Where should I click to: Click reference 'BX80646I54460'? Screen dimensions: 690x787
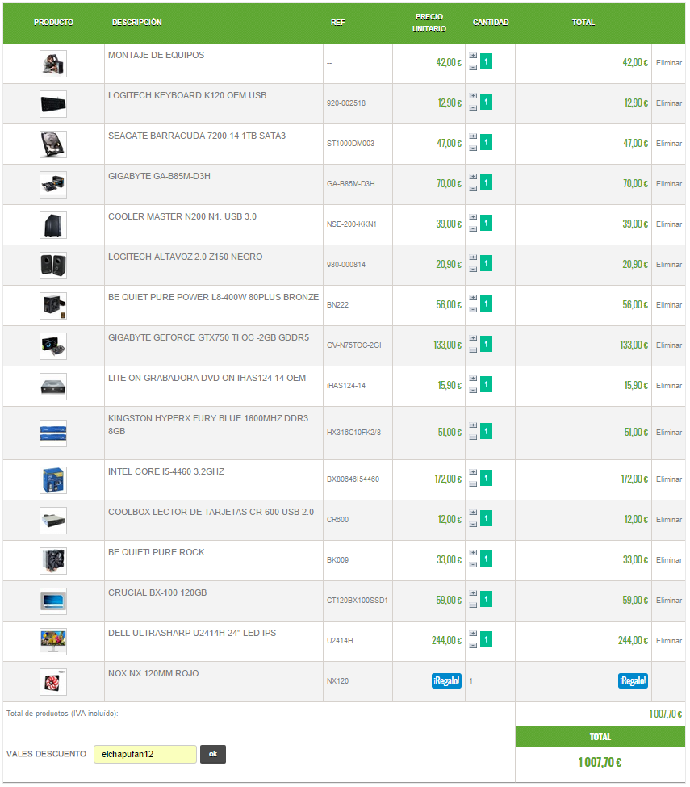(353, 479)
